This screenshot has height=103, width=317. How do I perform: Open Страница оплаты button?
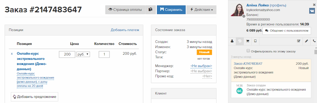pyautogui.click(x=125, y=10)
